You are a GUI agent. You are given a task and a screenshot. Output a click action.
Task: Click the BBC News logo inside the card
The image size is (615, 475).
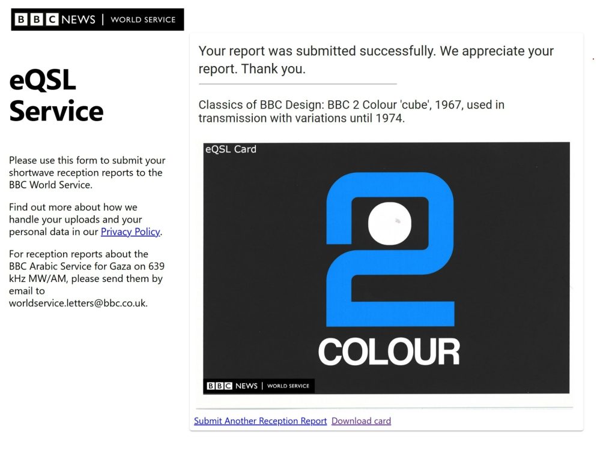(259, 386)
